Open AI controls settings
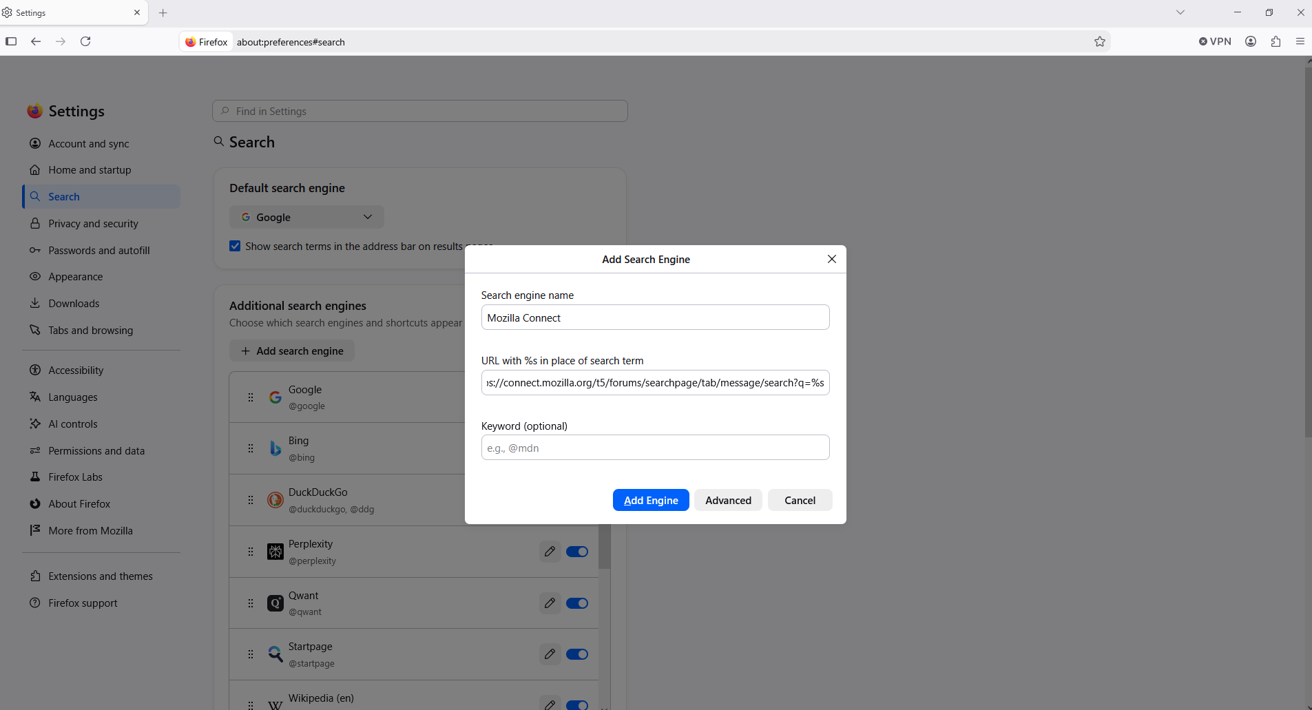Image resolution: width=1312 pixels, height=710 pixels. [102, 424]
